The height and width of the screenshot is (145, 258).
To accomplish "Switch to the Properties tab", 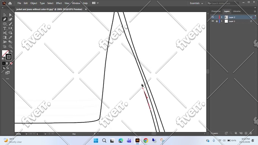I will click(216, 11).
